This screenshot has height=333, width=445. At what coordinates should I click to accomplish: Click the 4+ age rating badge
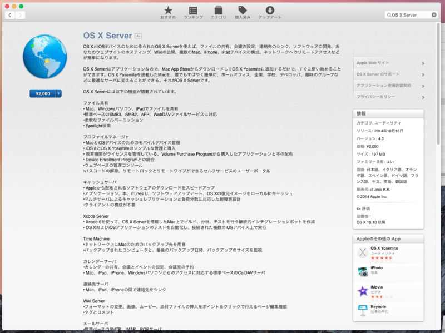pos(138,36)
